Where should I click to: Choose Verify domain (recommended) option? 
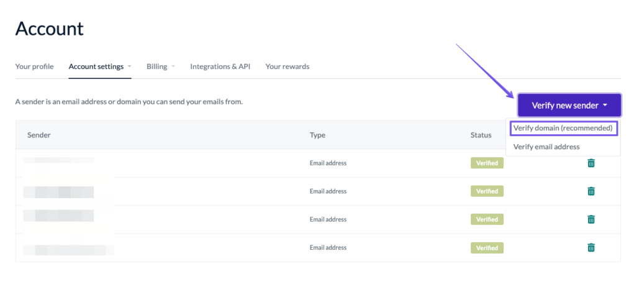(x=563, y=128)
